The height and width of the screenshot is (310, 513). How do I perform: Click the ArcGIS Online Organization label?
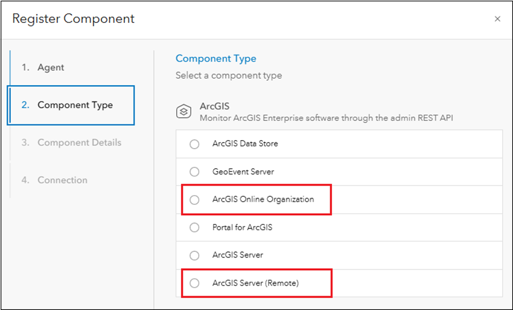263,199
